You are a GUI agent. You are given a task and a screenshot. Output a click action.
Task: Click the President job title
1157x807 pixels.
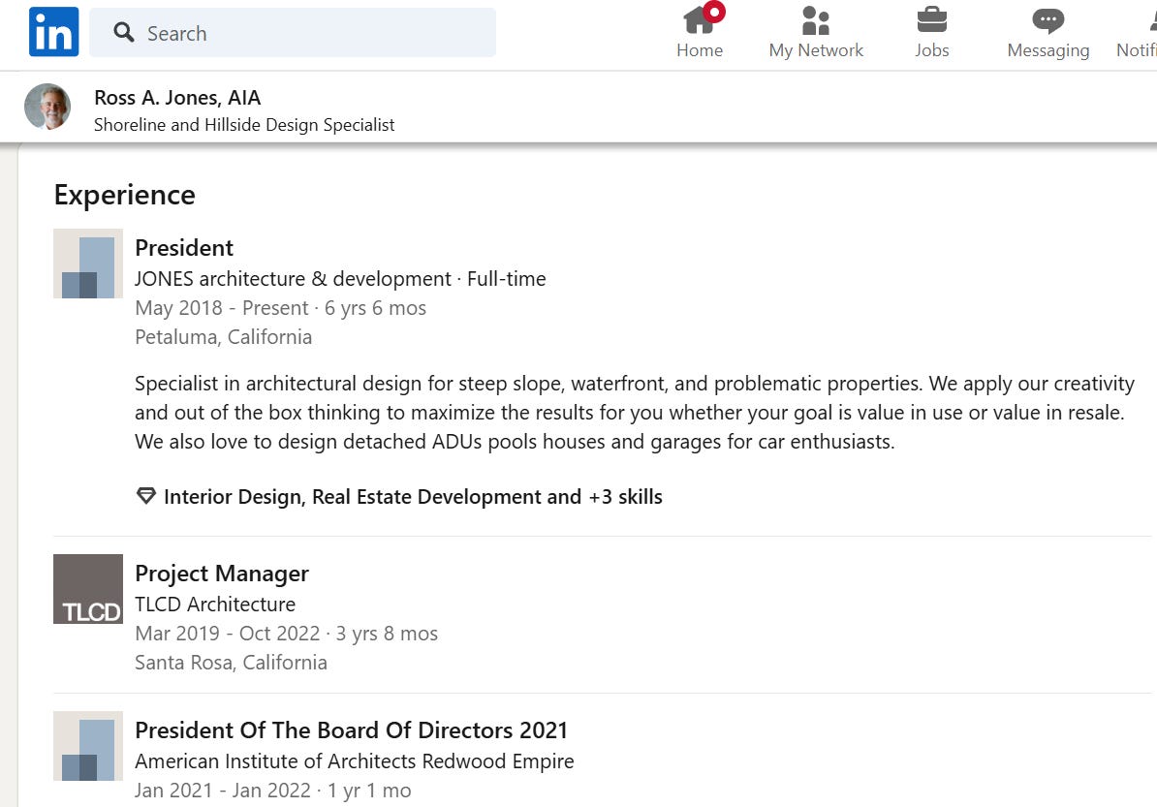tap(184, 248)
